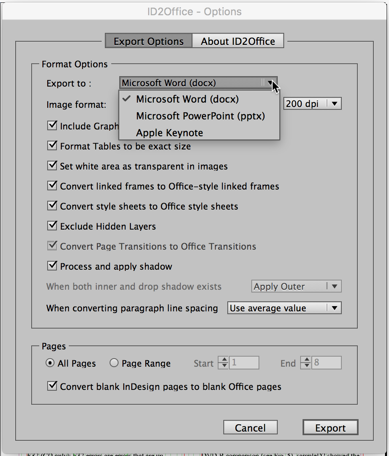
Task: Select the All Pages radio button
Action: point(50,363)
